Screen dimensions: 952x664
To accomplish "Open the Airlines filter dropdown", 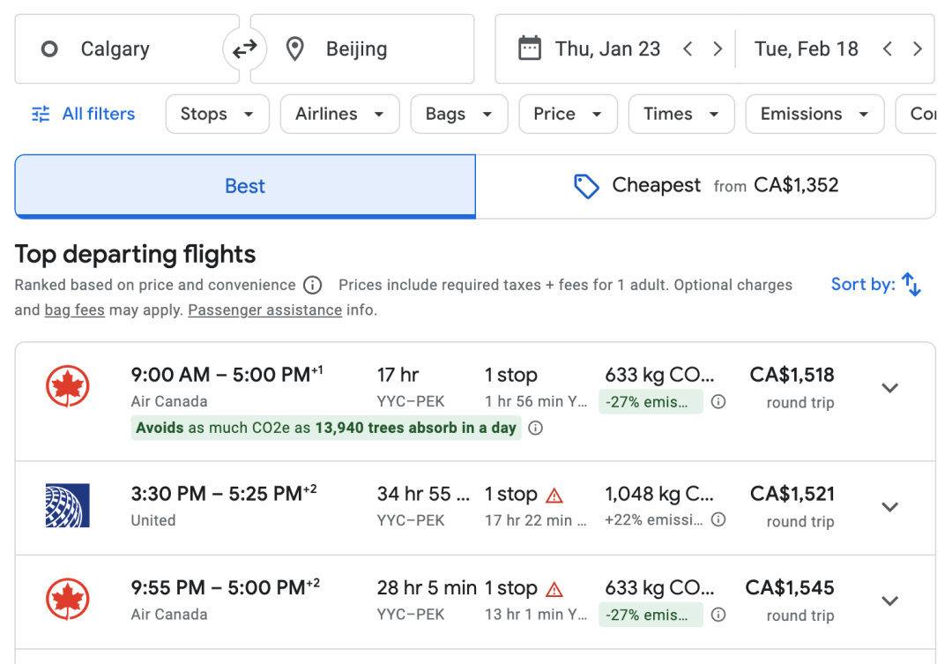I will tap(339, 114).
